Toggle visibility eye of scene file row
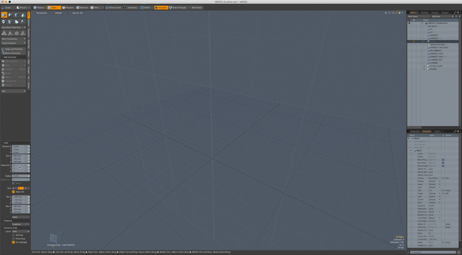The width and height of the screenshot is (462, 255). tap(409, 23)
